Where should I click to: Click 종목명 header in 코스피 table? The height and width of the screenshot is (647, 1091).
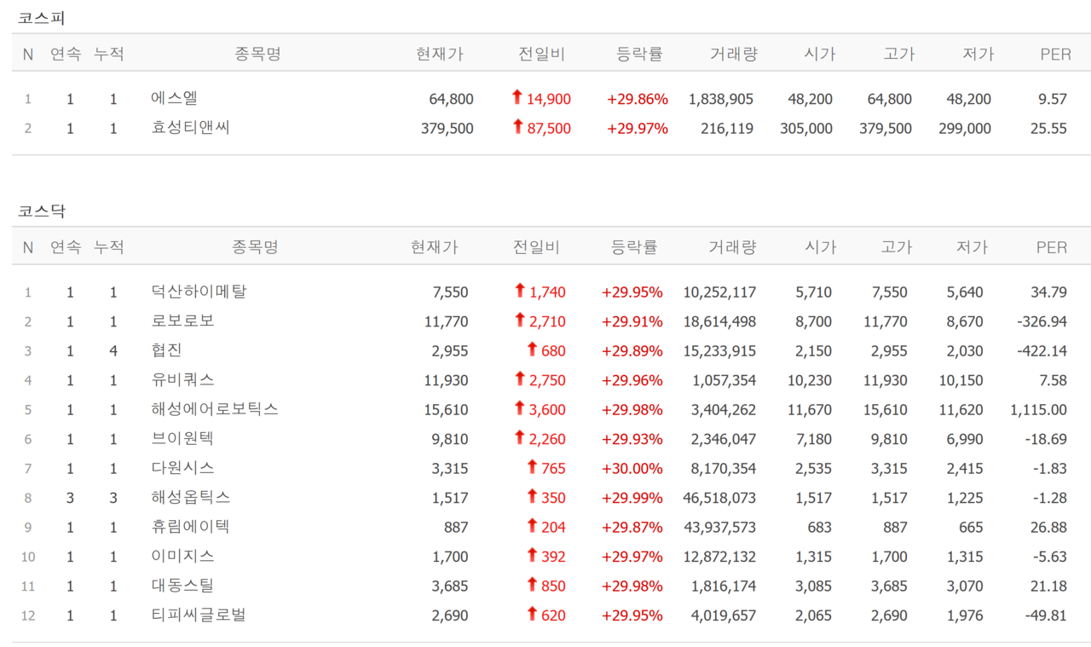pos(257,54)
